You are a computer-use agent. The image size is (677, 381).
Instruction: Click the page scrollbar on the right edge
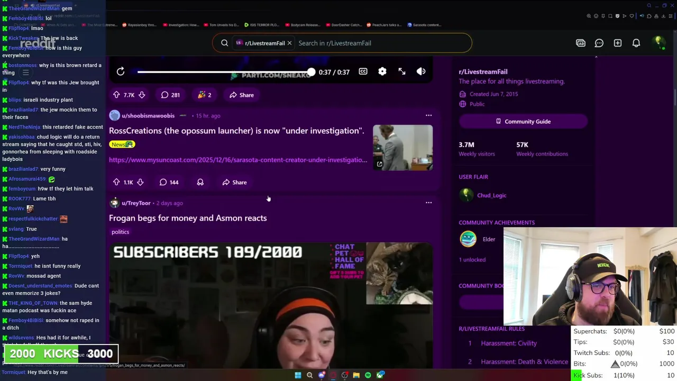point(674,98)
